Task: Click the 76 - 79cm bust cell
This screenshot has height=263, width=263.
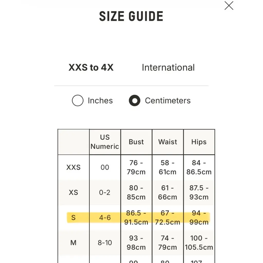Action: pyautogui.click(x=136, y=167)
